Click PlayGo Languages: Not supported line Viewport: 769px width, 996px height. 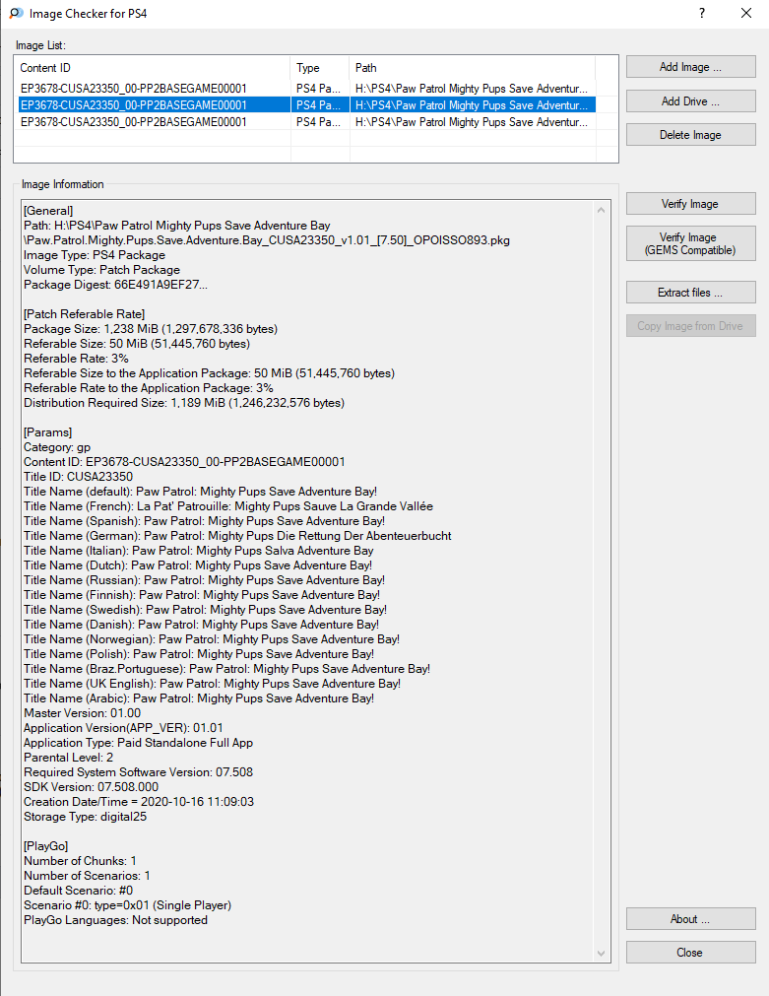point(115,920)
